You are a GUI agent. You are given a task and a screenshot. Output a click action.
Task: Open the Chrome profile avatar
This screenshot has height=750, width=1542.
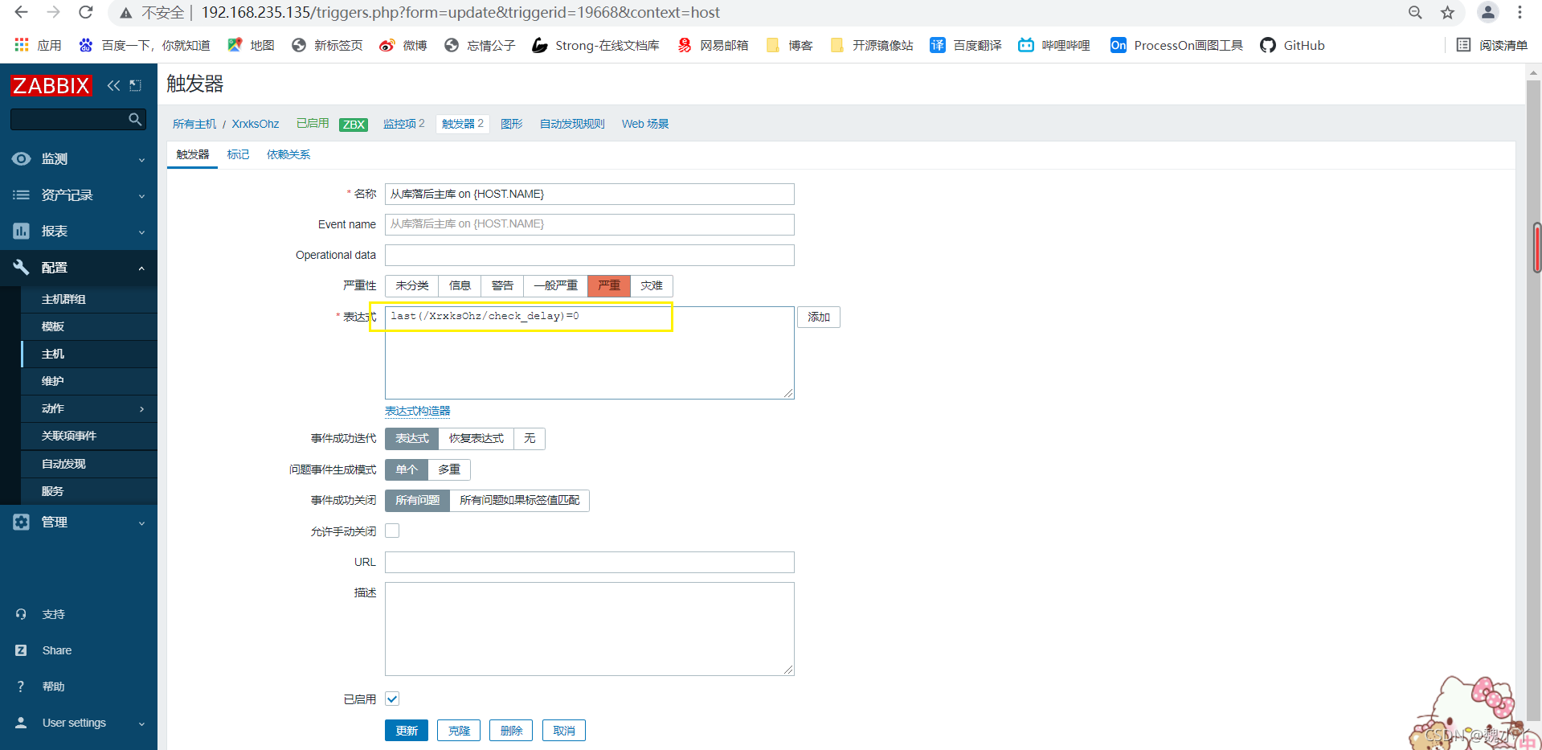coord(1488,12)
